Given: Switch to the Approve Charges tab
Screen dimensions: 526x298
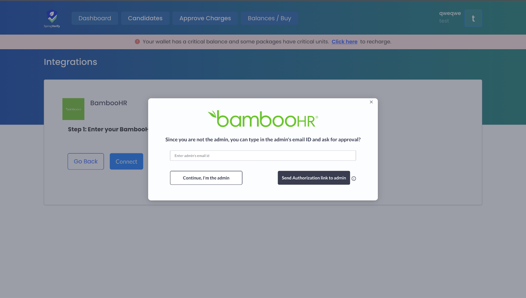Looking at the screenshot, I should coord(205,18).
